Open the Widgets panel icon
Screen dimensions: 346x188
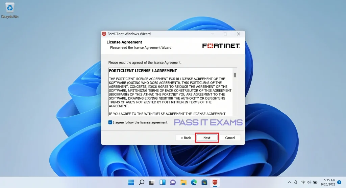tap(163, 182)
